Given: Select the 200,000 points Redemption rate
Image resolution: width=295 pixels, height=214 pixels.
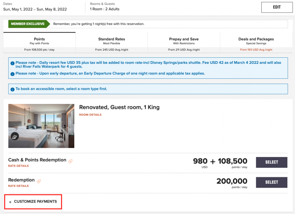Looking at the screenshot, I should click(272, 182).
